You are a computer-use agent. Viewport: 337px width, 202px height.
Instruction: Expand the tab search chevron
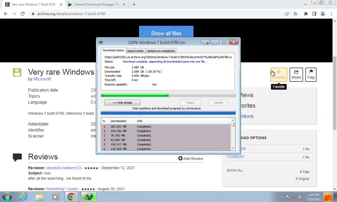pyautogui.click(x=305, y=4)
